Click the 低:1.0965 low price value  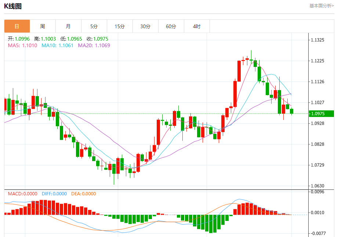tap(71, 39)
